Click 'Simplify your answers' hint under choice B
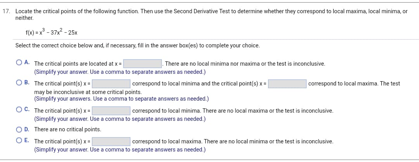The image size is (419, 162). 121,99
